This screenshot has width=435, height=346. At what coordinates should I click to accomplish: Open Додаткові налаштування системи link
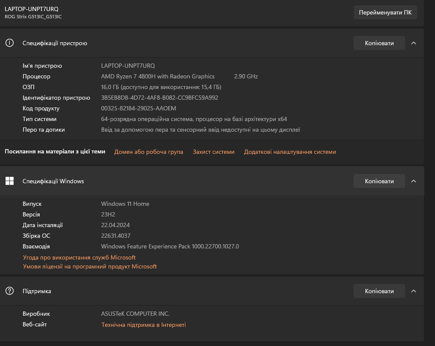[x=290, y=152]
